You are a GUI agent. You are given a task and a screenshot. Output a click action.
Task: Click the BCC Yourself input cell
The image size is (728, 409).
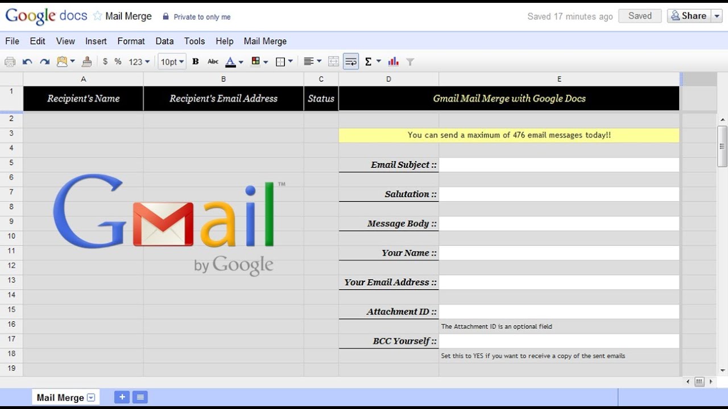click(559, 341)
